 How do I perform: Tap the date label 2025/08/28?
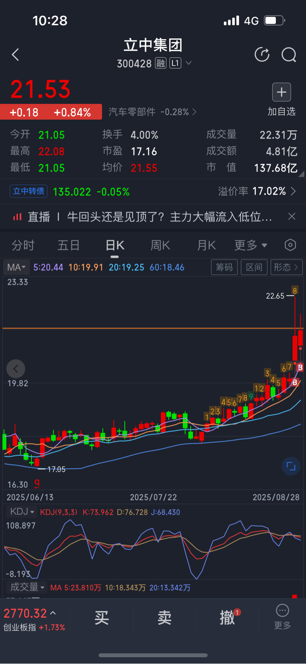pos(276,497)
